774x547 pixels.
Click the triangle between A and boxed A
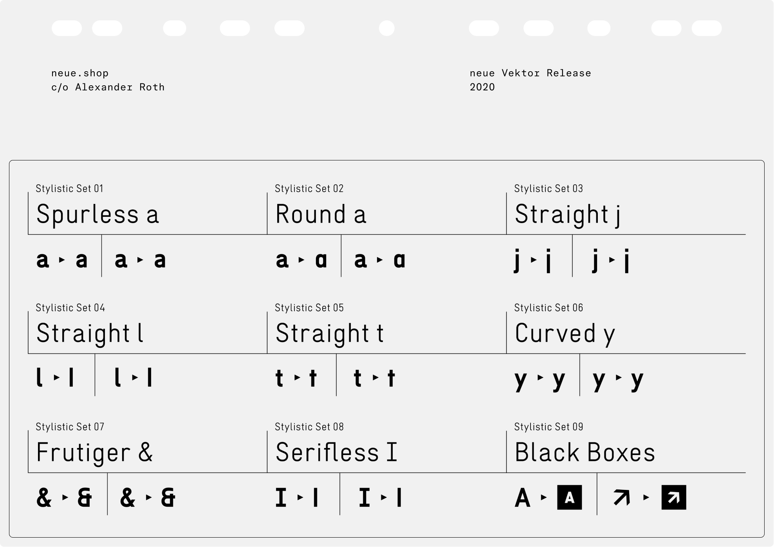click(x=543, y=497)
